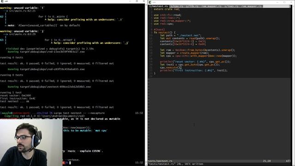Click 'warning: unused variable: `i`' in terminal
Screen dimensions: 295x166
pyautogui.click(x=22, y=8)
